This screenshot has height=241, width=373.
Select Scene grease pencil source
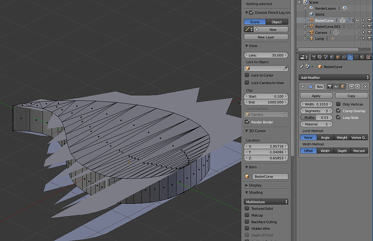[255, 22]
